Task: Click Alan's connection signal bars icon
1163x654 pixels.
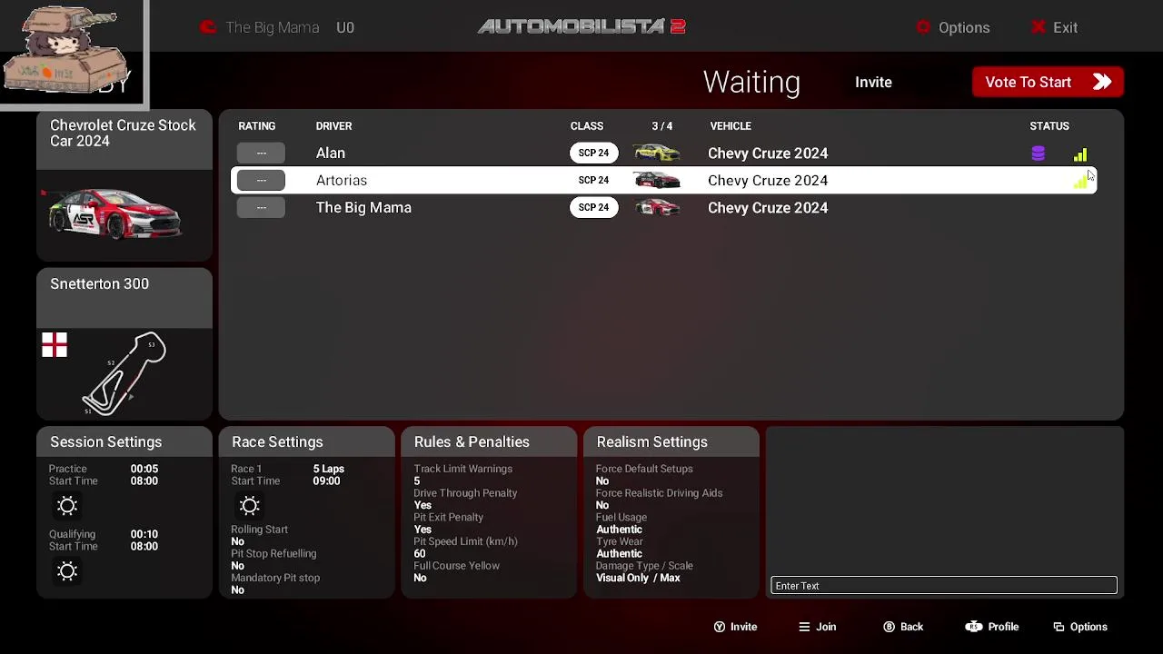Action: [x=1080, y=154]
